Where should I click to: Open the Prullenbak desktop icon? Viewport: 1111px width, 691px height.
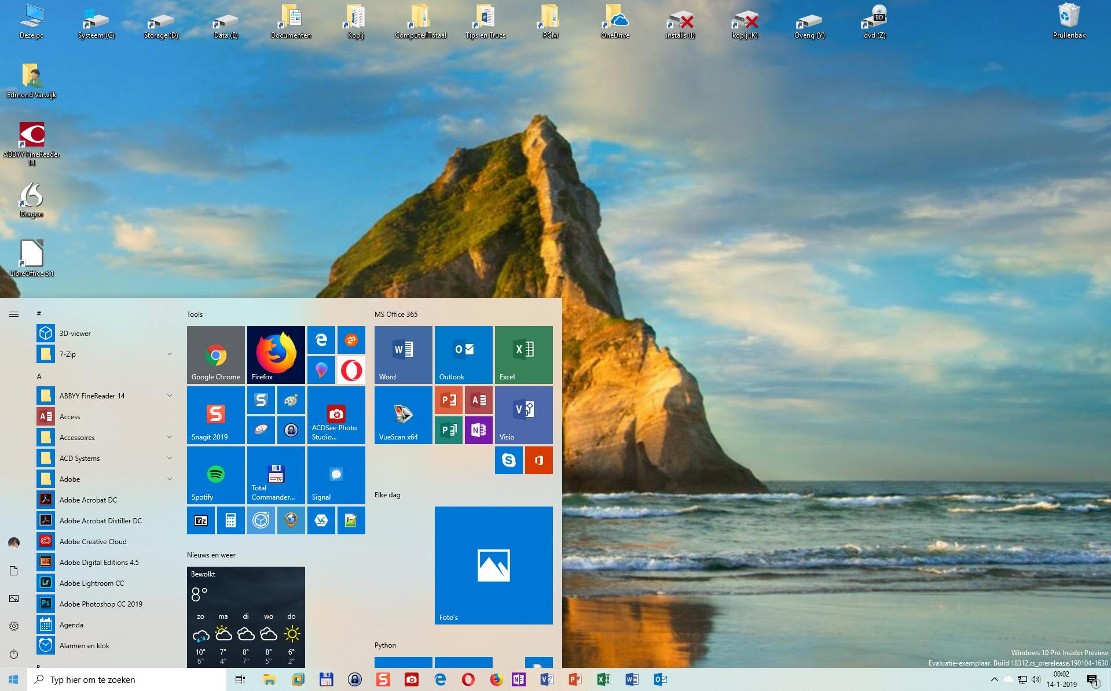pos(1068,21)
